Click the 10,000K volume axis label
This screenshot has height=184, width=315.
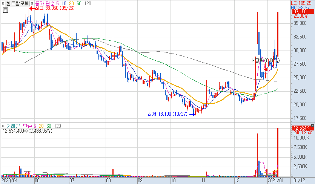coord(301,138)
